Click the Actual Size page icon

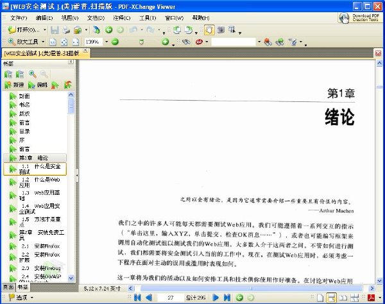point(53,42)
